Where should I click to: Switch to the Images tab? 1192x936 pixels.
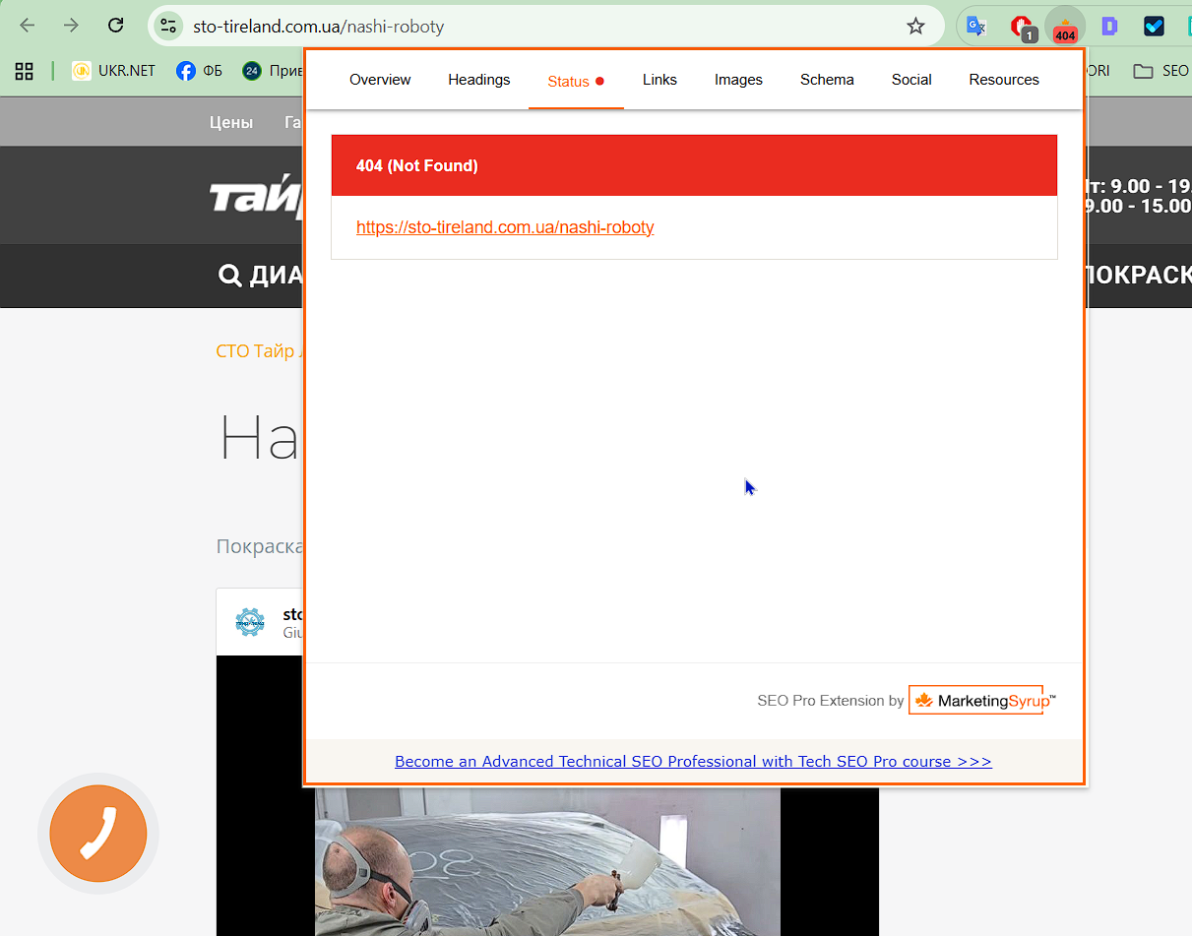pos(738,80)
